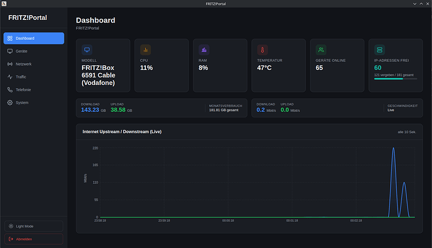Viewport: 432px width, 248px height.
Task: Click the window menu icon in title bar
Action: click(4, 4)
